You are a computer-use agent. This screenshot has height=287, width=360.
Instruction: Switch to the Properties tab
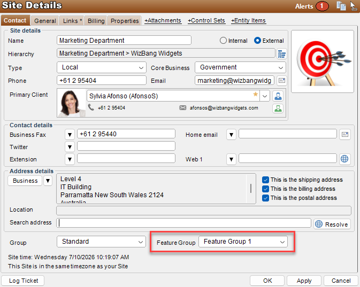[x=125, y=21]
